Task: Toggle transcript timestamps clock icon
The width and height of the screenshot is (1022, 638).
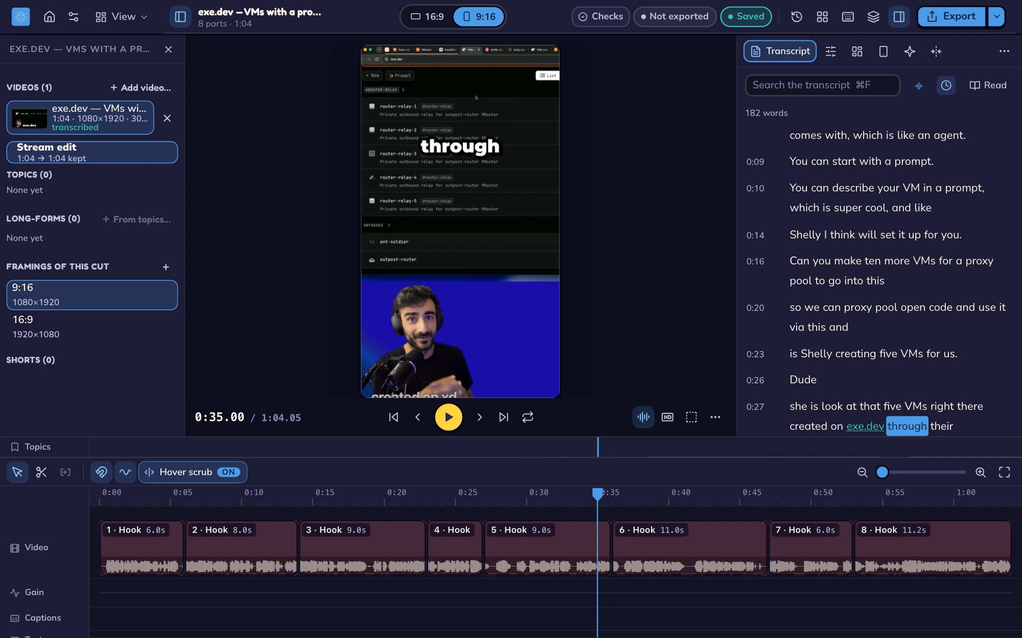Action: tap(946, 85)
